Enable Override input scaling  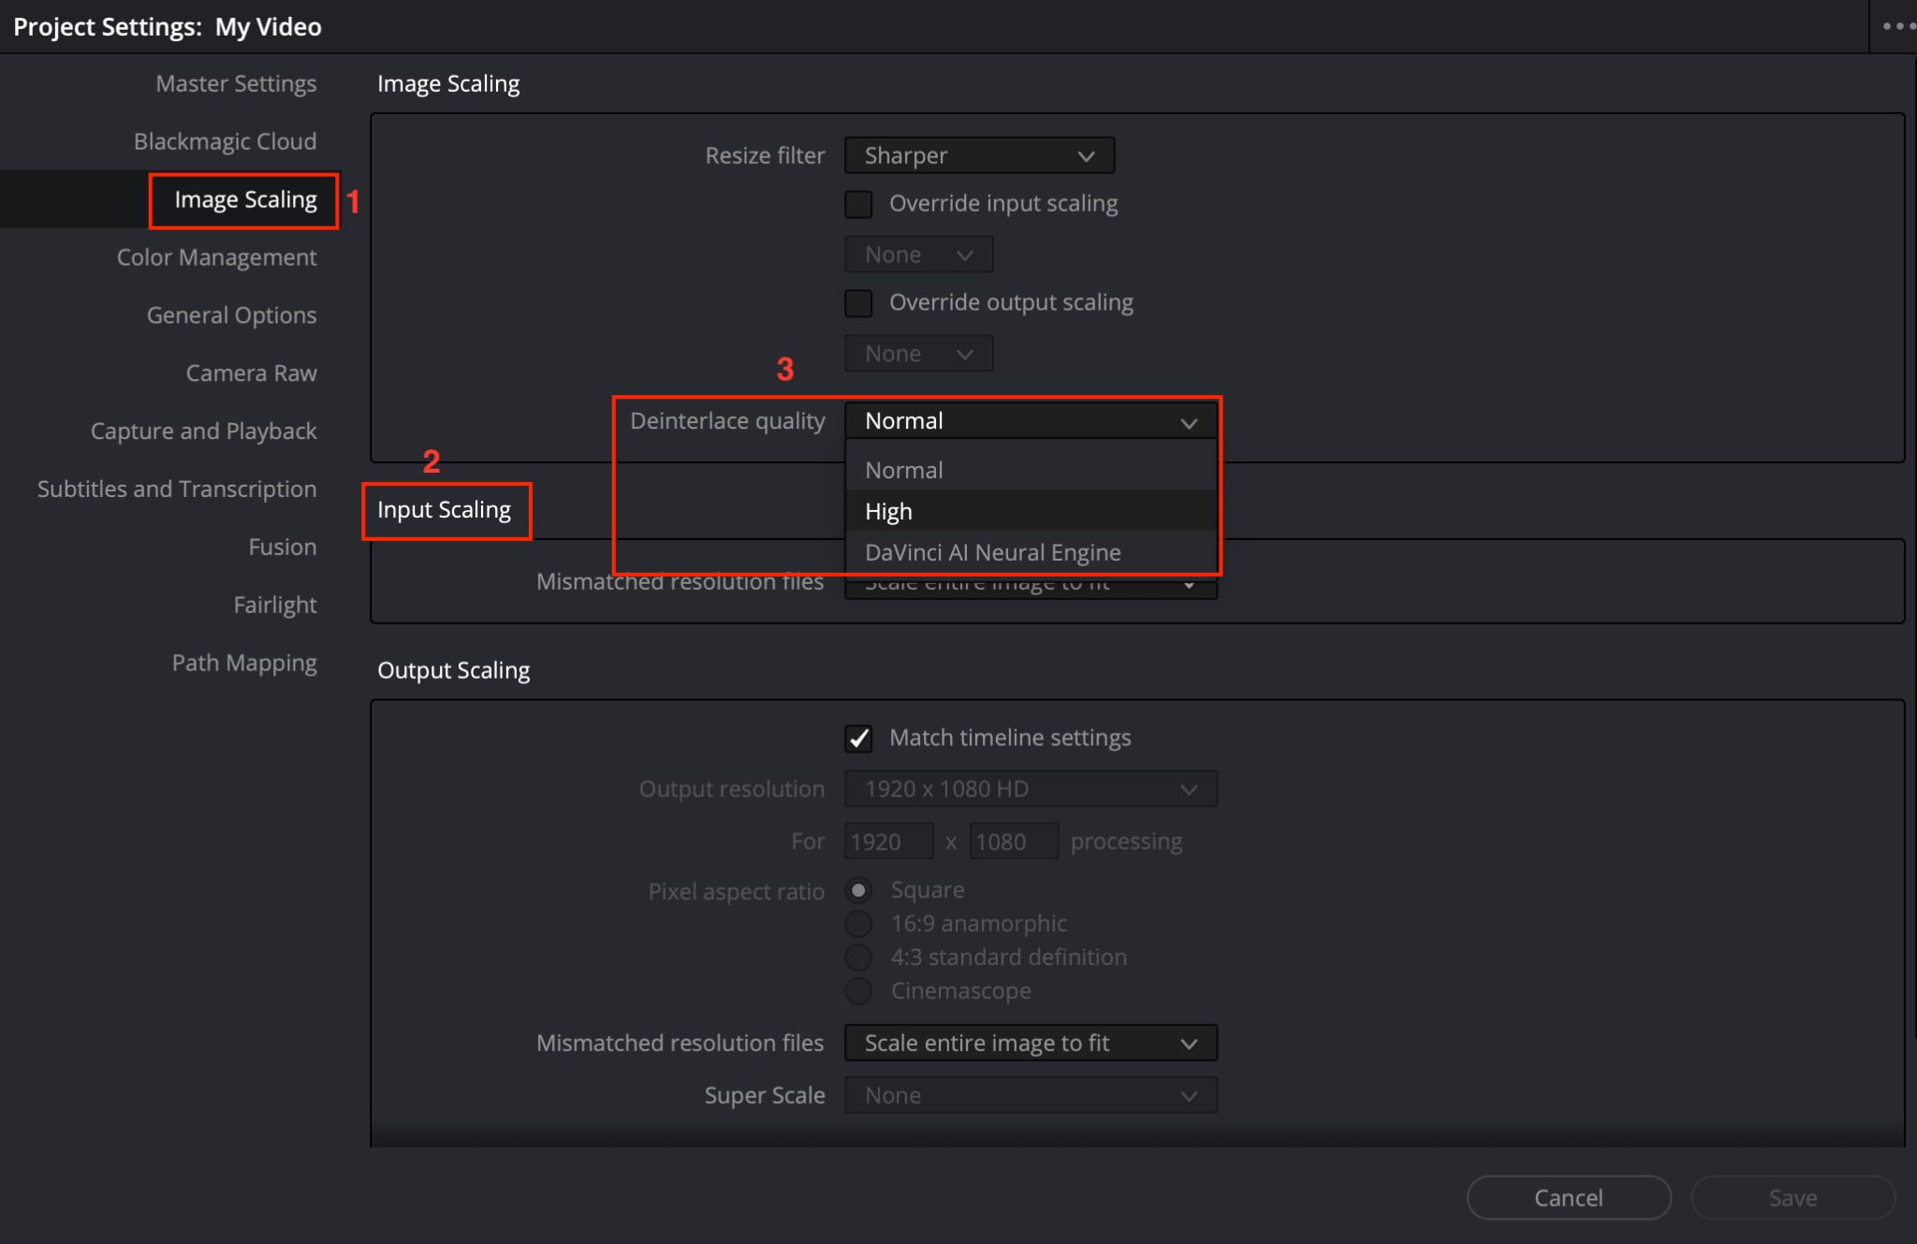tap(857, 203)
